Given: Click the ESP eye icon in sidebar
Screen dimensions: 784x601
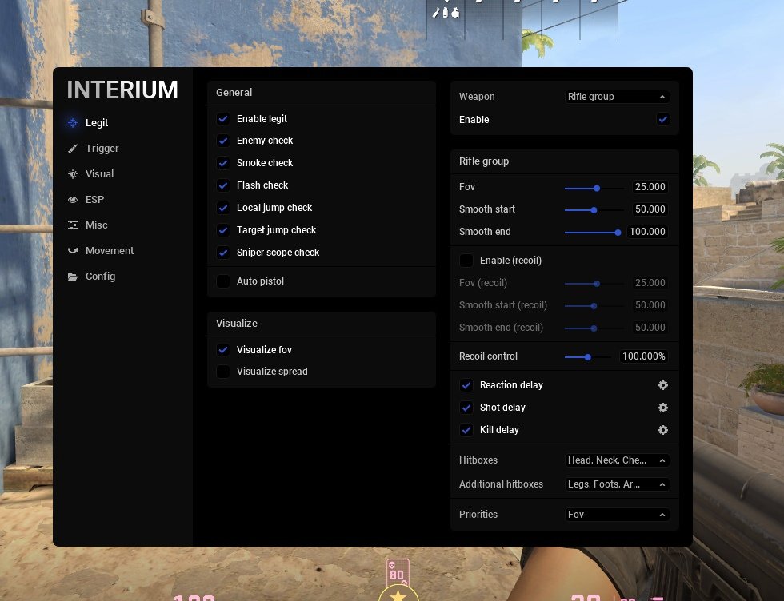Looking at the screenshot, I should coord(73,199).
